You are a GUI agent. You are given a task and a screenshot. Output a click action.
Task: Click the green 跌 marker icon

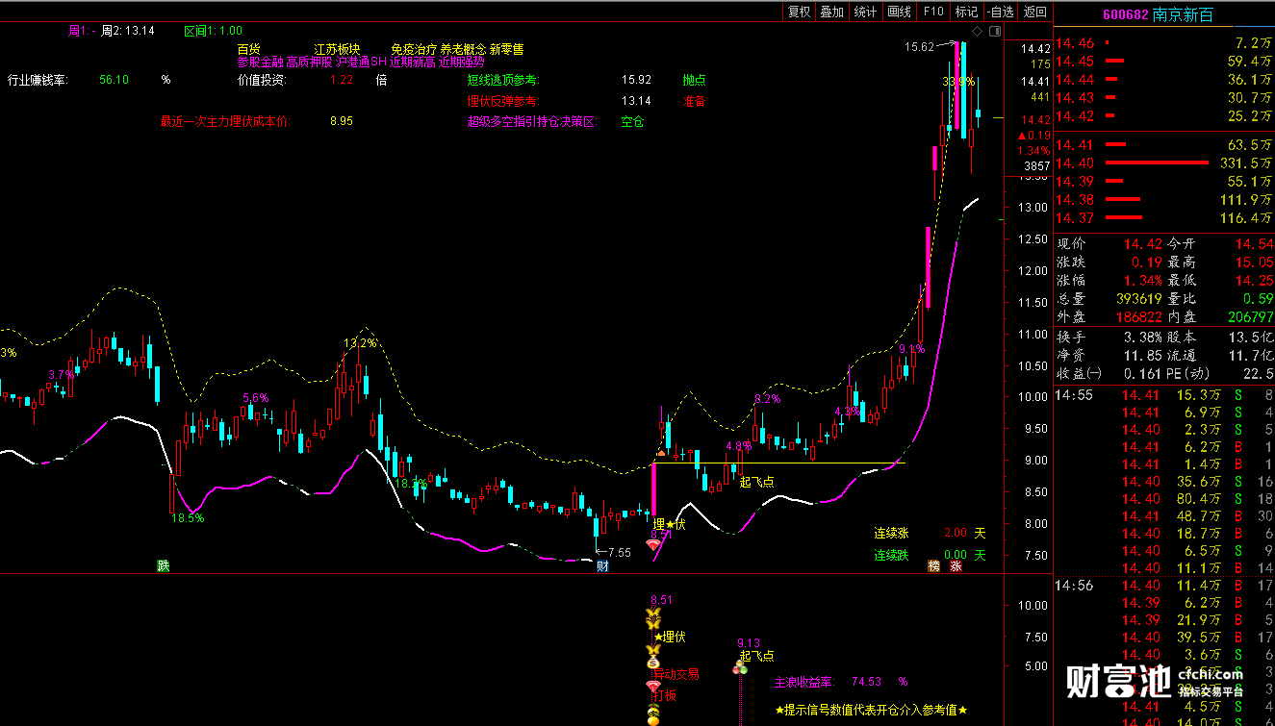point(164,565)
